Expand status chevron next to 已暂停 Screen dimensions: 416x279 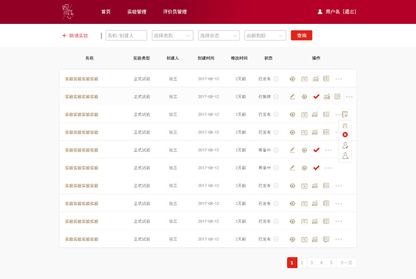click(276, 97)
